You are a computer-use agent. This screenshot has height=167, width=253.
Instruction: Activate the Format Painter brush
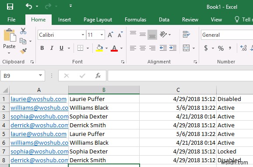click(23, 51)
